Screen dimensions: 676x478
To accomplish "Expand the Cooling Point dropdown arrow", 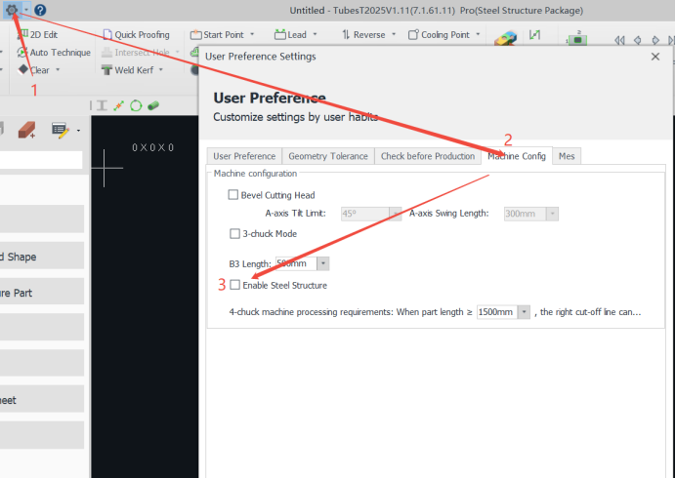I will pyautogui.click(x=478, y=34).
